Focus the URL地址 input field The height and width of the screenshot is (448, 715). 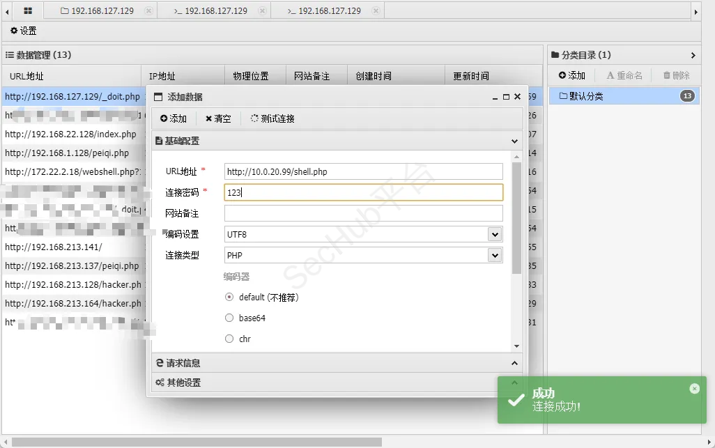(x=364, y=171)
